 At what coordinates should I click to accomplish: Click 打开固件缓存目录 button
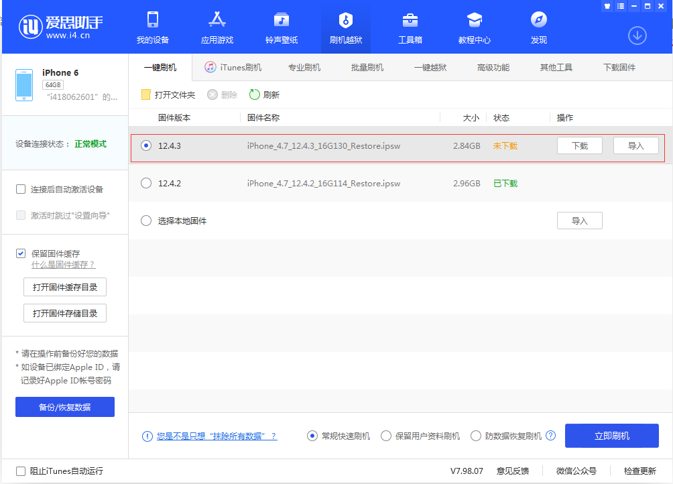tap(65, 287)
